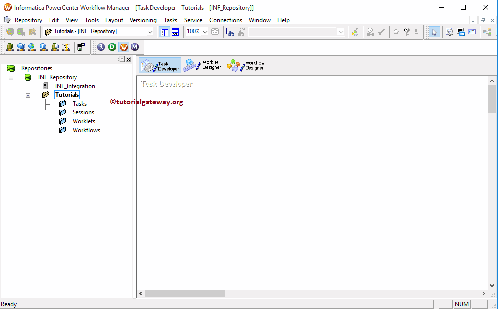The height and width of the screenshot is (309, 498).
Task: Open the 100% zoom level dropdown
Action: click(x=205, y=32)
